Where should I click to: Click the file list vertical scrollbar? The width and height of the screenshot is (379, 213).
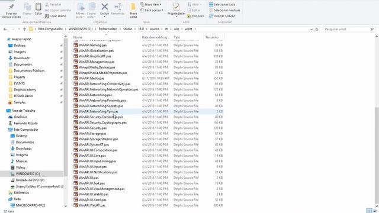377,155
